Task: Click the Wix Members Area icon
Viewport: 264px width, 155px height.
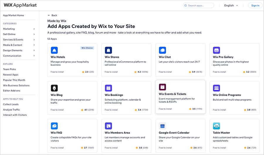Action: [108, 126]
